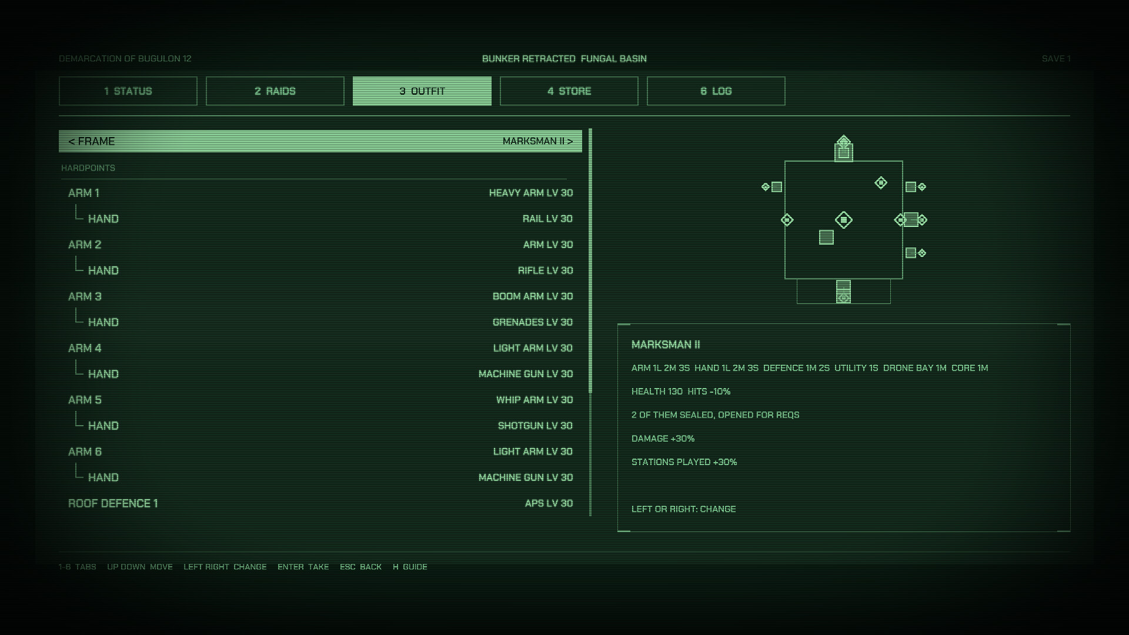This screenshot has height=635, width=1129.
Task: Open the 2 Raids tab
Action: (x=275, y=91)
